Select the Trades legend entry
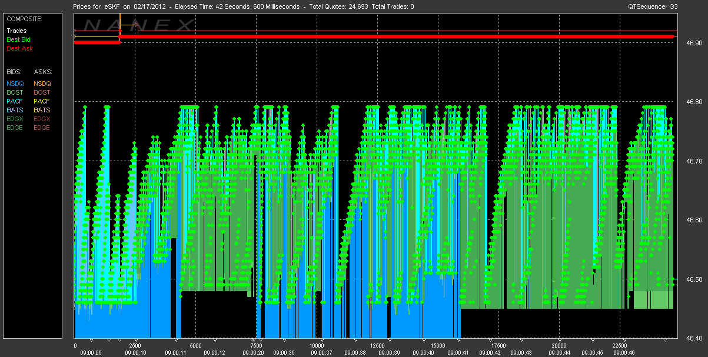Image resolution: width=708 pixels, height=357 pixels. [16, 31]
